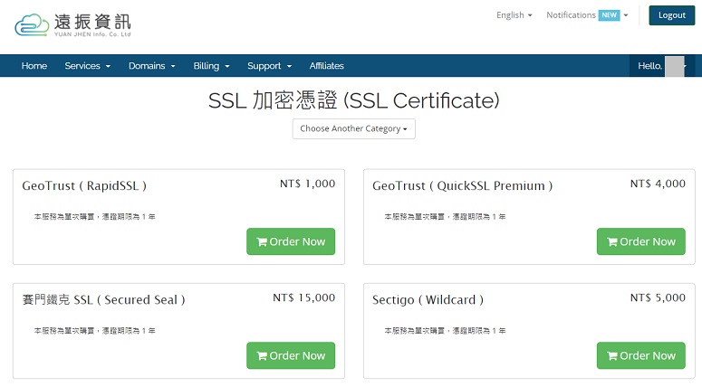Image resolution: width=702 pixels, height=387 pixels.
Task: Open the English language dropdown
Action: [x=514, y=15]
